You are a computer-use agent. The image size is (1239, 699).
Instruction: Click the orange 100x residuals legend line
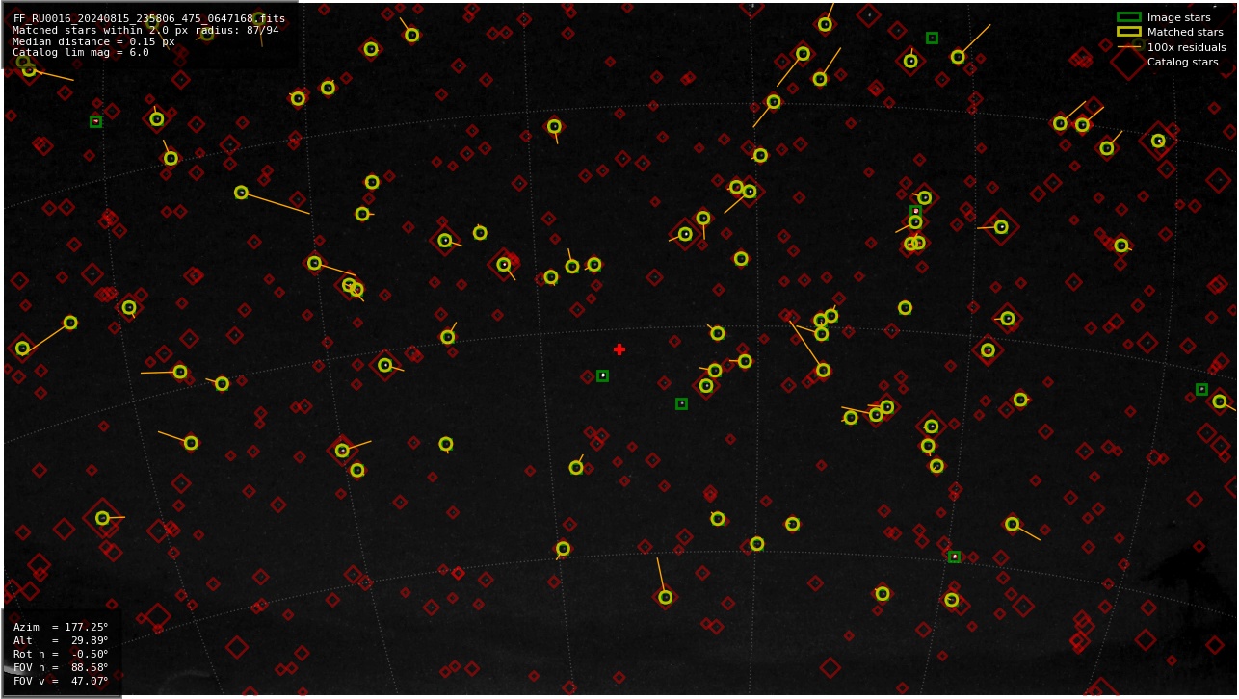pyautogui.click(x=1128, y=47)
